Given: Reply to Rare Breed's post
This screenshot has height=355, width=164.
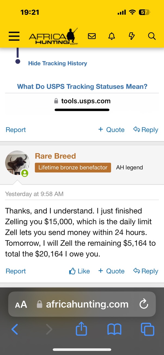Looking at the screenshot, I should [146, 271].
